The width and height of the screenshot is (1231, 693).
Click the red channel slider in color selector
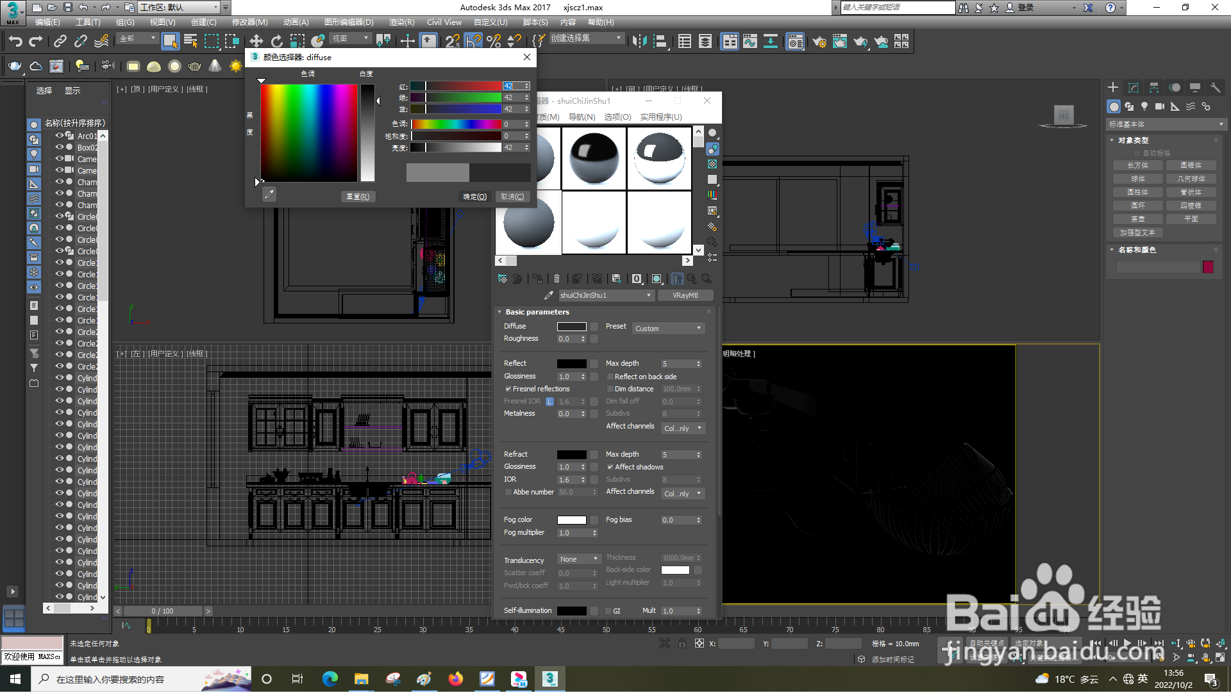[x=455, y=86]
